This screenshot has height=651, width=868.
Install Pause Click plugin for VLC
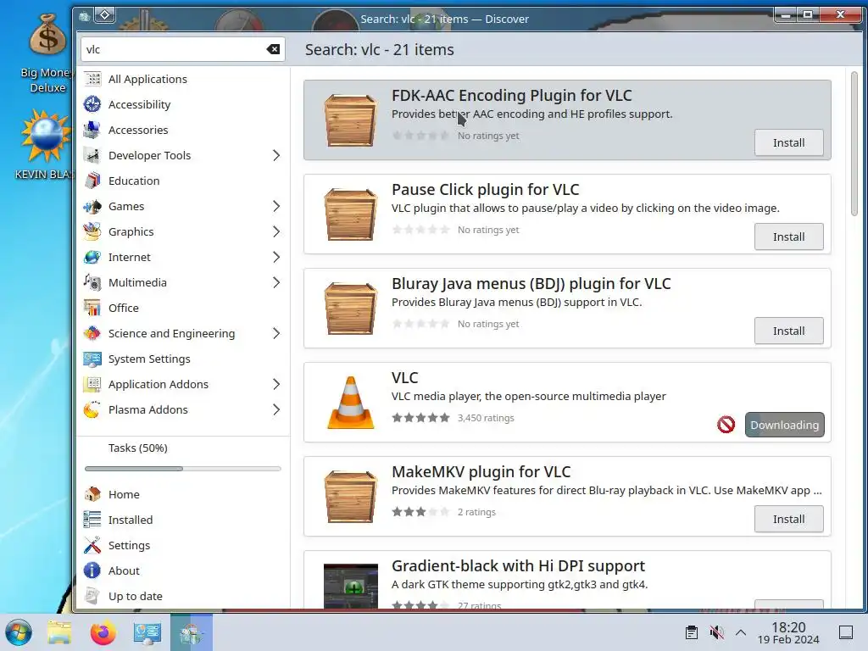coord(789,237)
